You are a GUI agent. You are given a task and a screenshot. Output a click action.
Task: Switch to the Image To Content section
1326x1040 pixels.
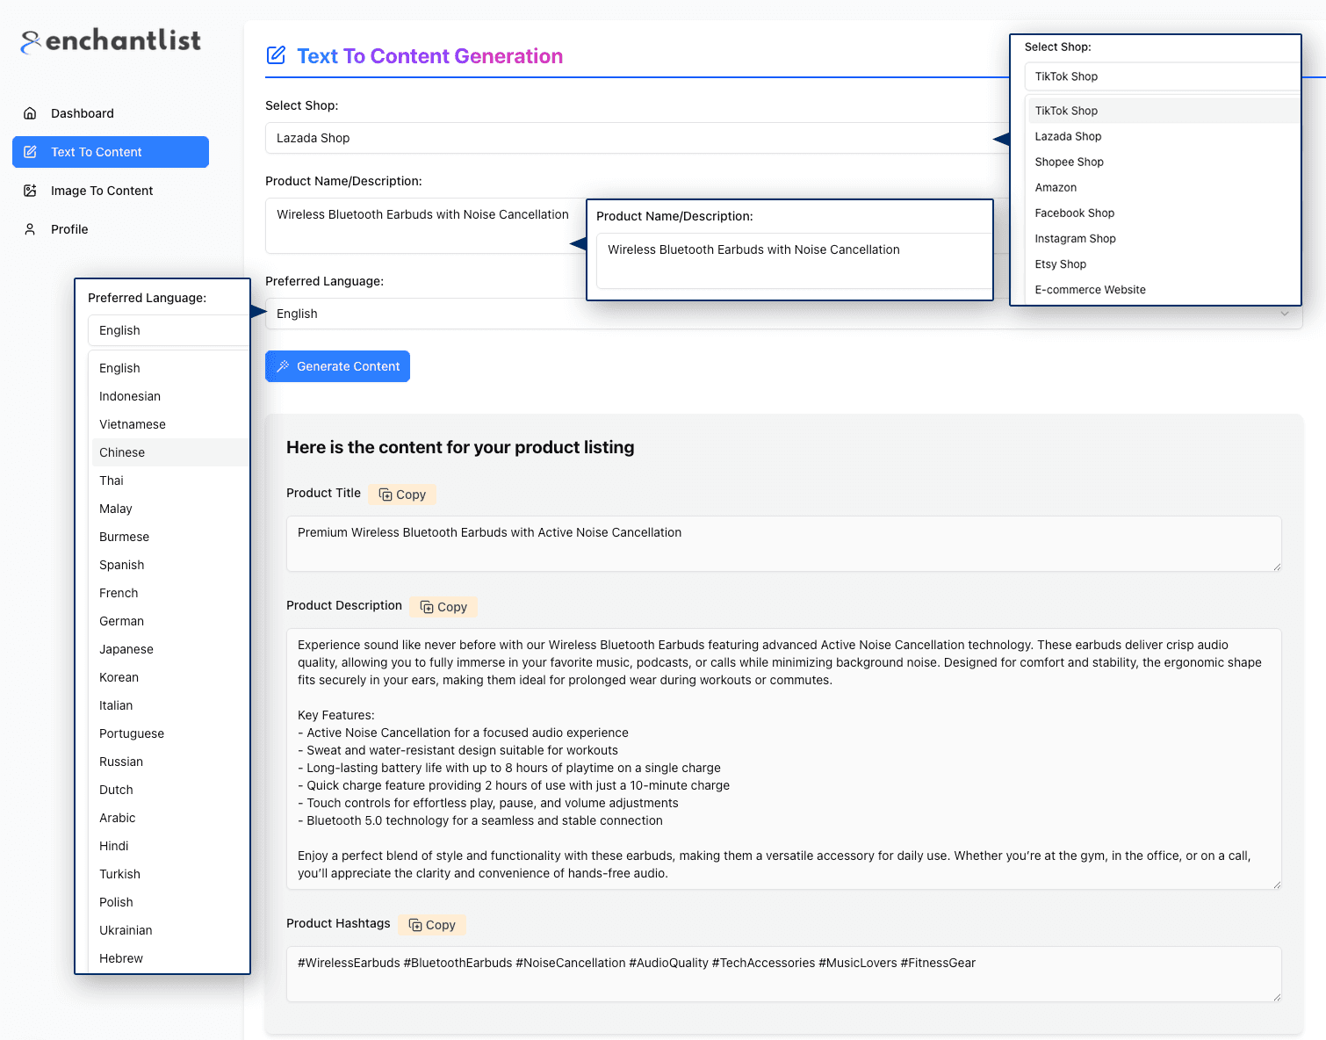point(101,190)
